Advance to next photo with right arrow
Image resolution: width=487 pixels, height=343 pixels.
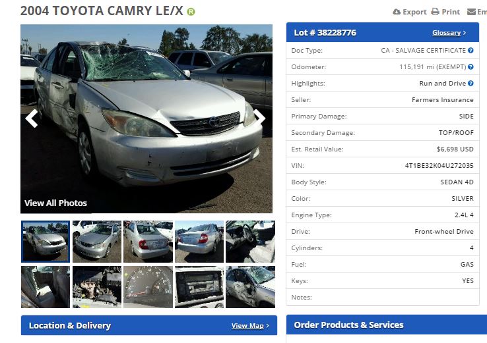click(259, 117)
